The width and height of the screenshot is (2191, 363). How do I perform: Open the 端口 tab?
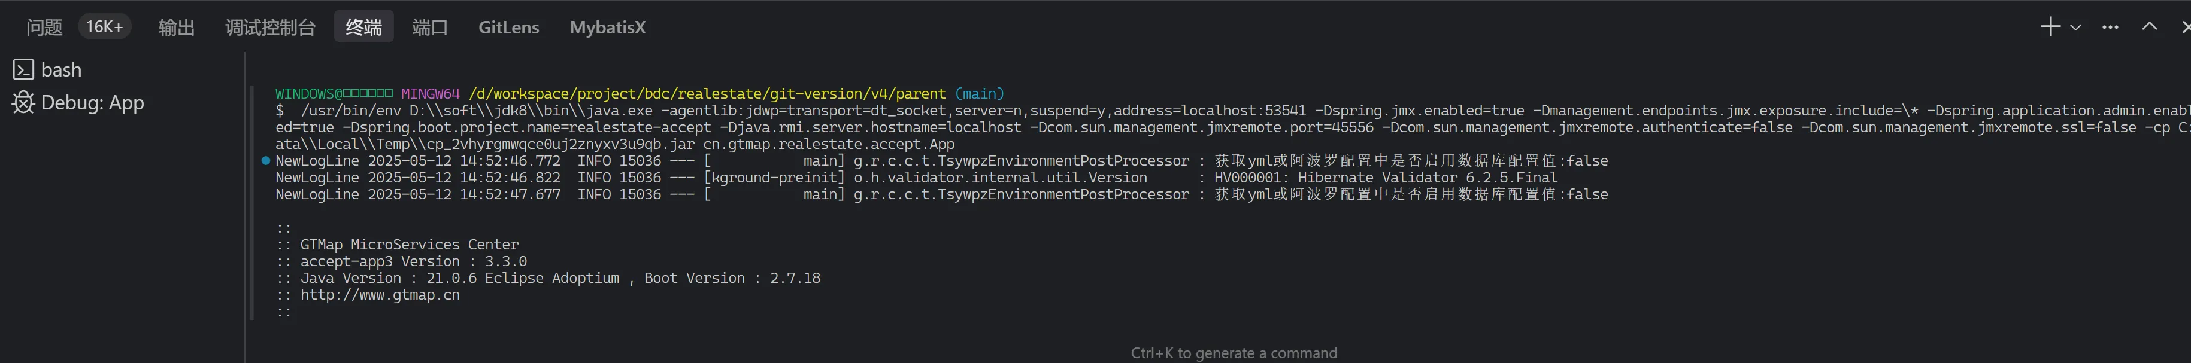[429, 27]
